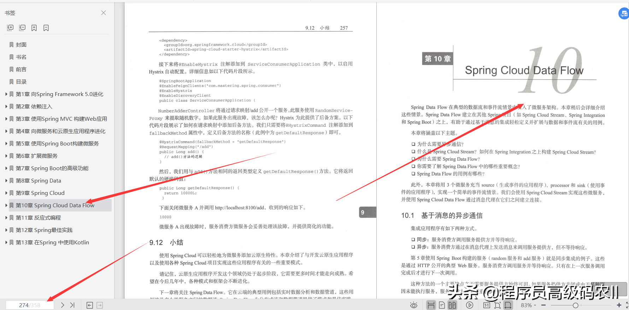This screenshot has width=629, height=310.
Task: Click the fit page icon
Action: click(x=498, y=305)
